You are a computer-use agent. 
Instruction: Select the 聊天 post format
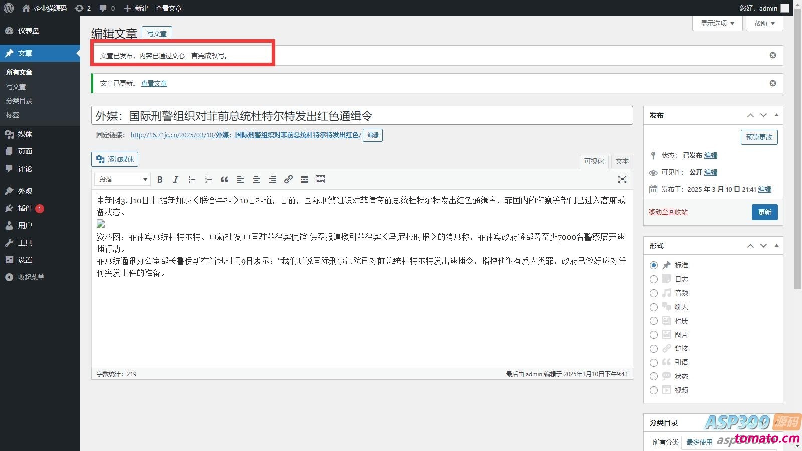point(654,307)
